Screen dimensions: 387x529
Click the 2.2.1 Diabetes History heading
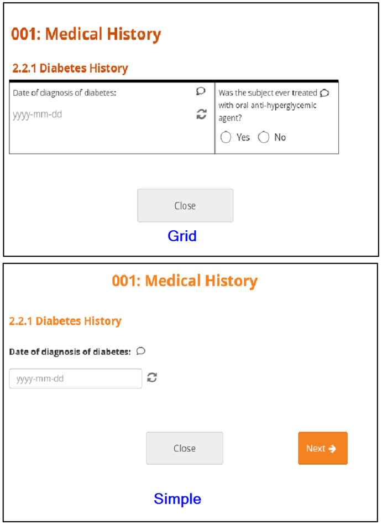point(70,68)
